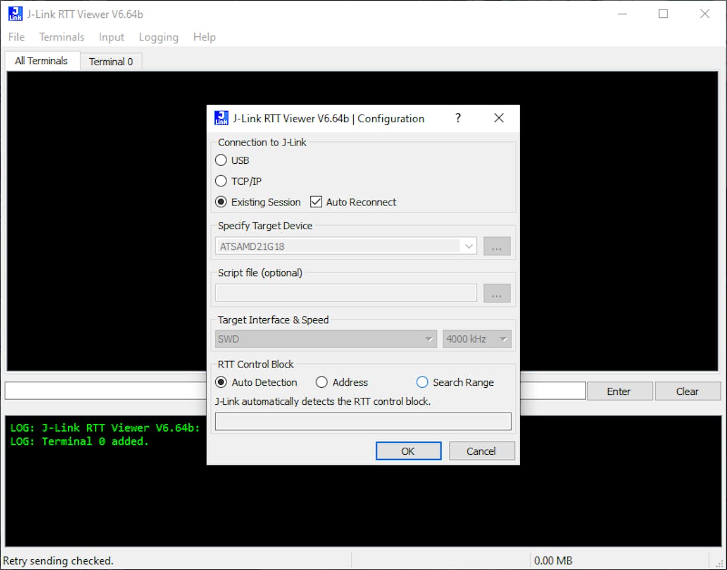Open the SWD target interface dropdown
Screen dimensions: 727x570
click(x=326, y=339)
